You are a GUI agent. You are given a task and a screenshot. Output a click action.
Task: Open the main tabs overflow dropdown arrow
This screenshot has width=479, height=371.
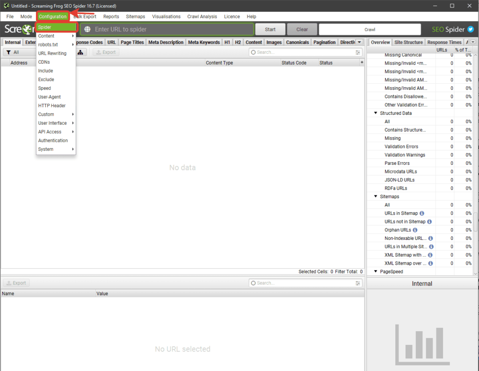pyautogui.click(x=360, y=42)
